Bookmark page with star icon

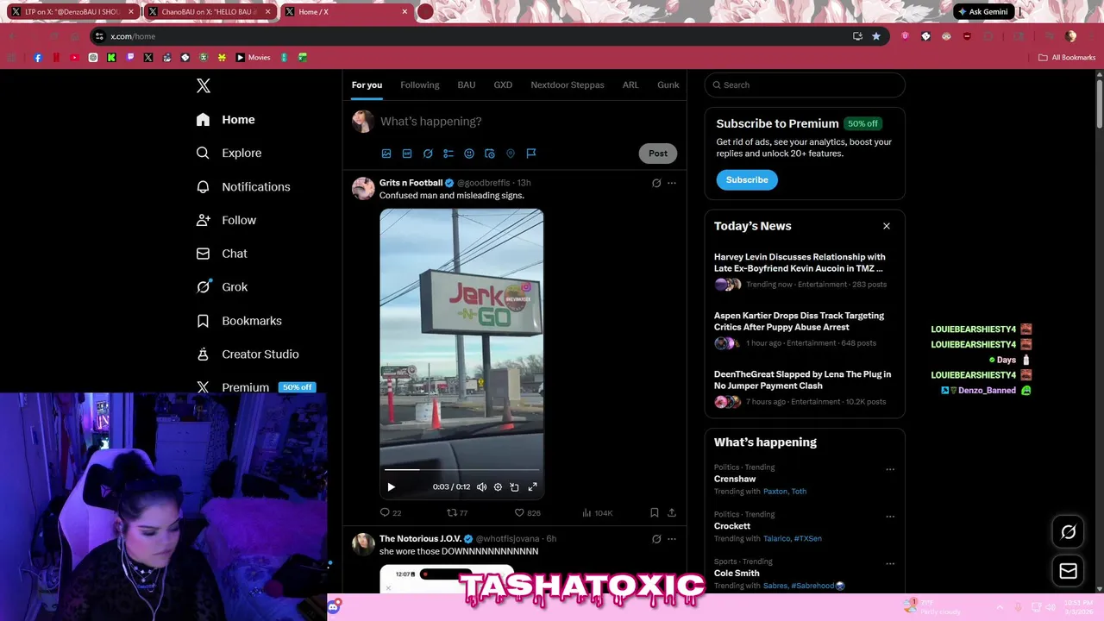(x=876, y=36)
